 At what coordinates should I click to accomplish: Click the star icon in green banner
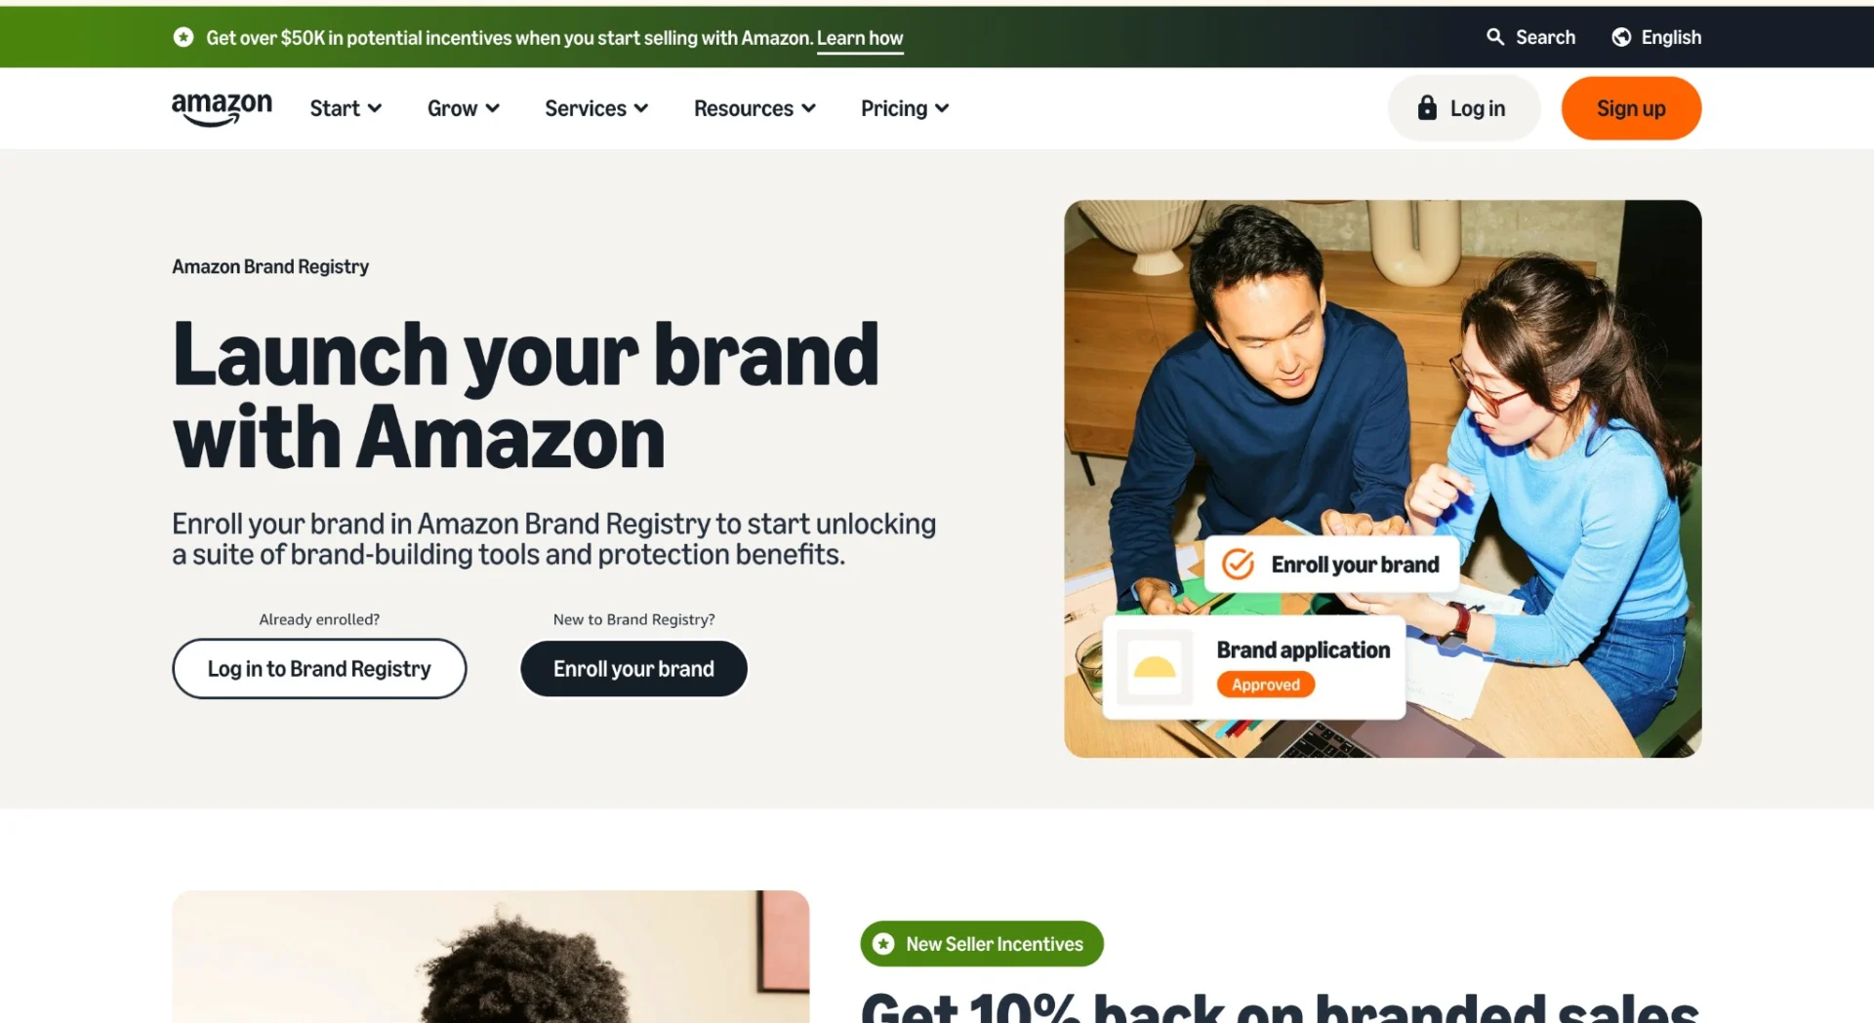click(183, 37)
